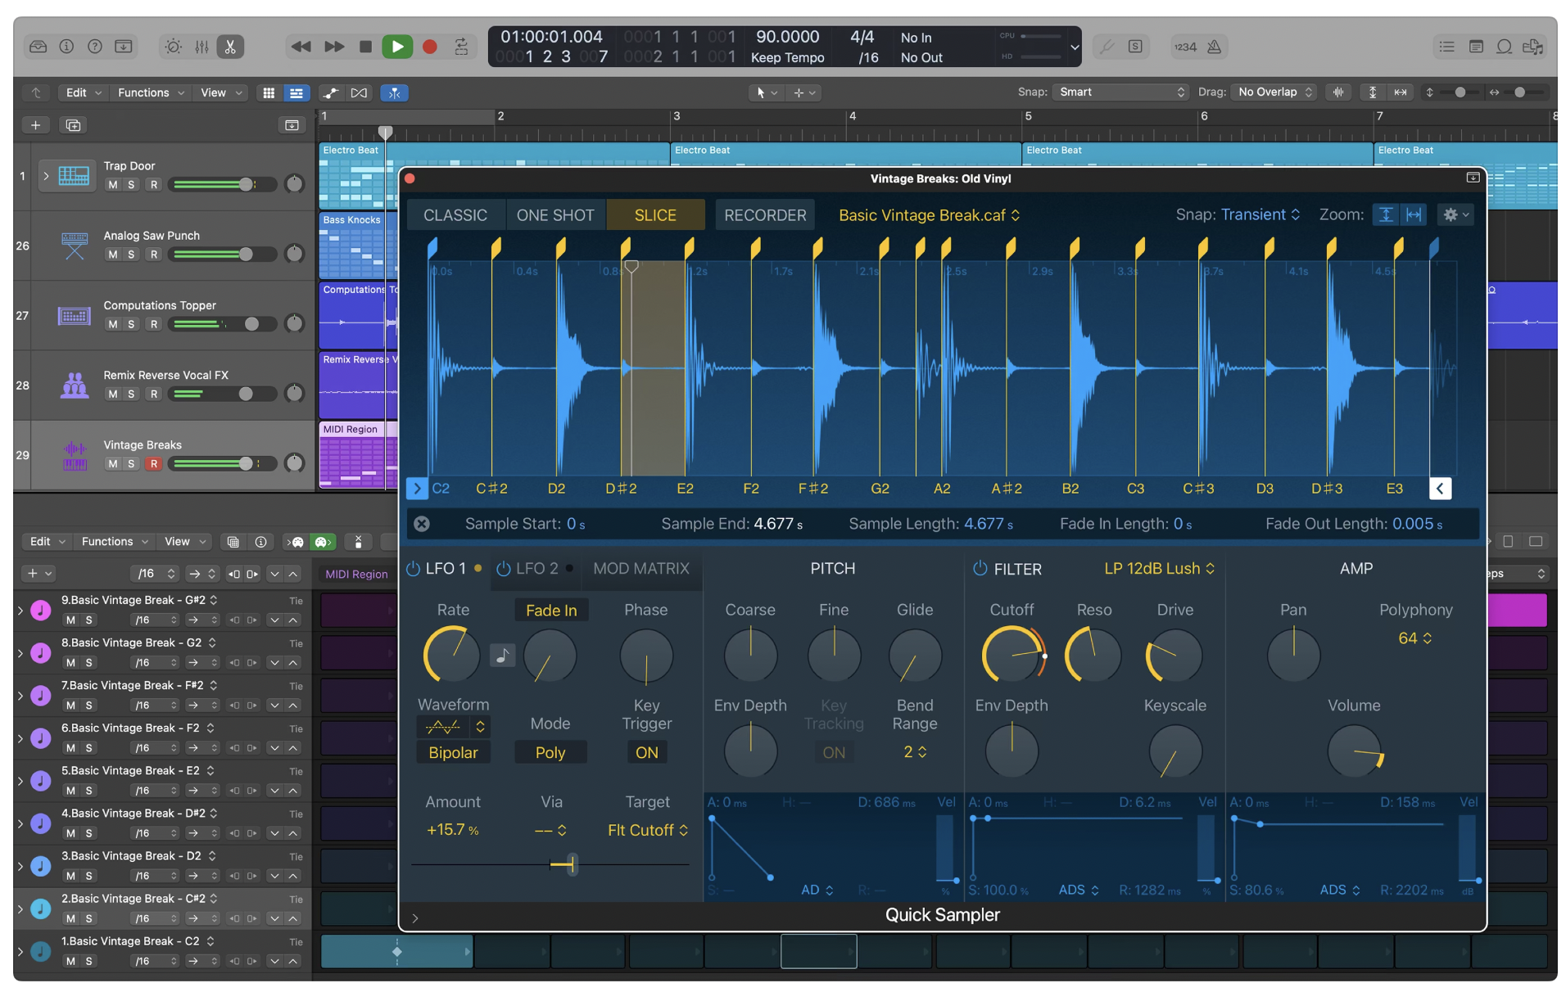Image resolution: width=1566 pixels, height=992 pixels.
Task: Open the Quick Sampler gear action menu
Action: pyautogui.click(x=1455, y=214)
